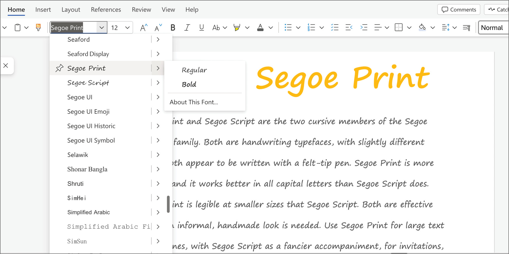Start a bulleted list

[x=288, y=27]
